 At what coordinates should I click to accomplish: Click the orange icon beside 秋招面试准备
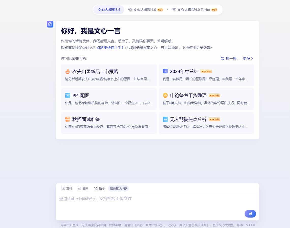(68, 119)
